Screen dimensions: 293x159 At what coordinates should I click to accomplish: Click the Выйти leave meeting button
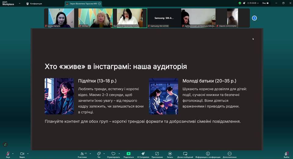tap(286, 154)
